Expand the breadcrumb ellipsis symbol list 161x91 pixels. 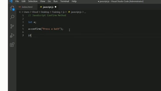click(85, 12)
